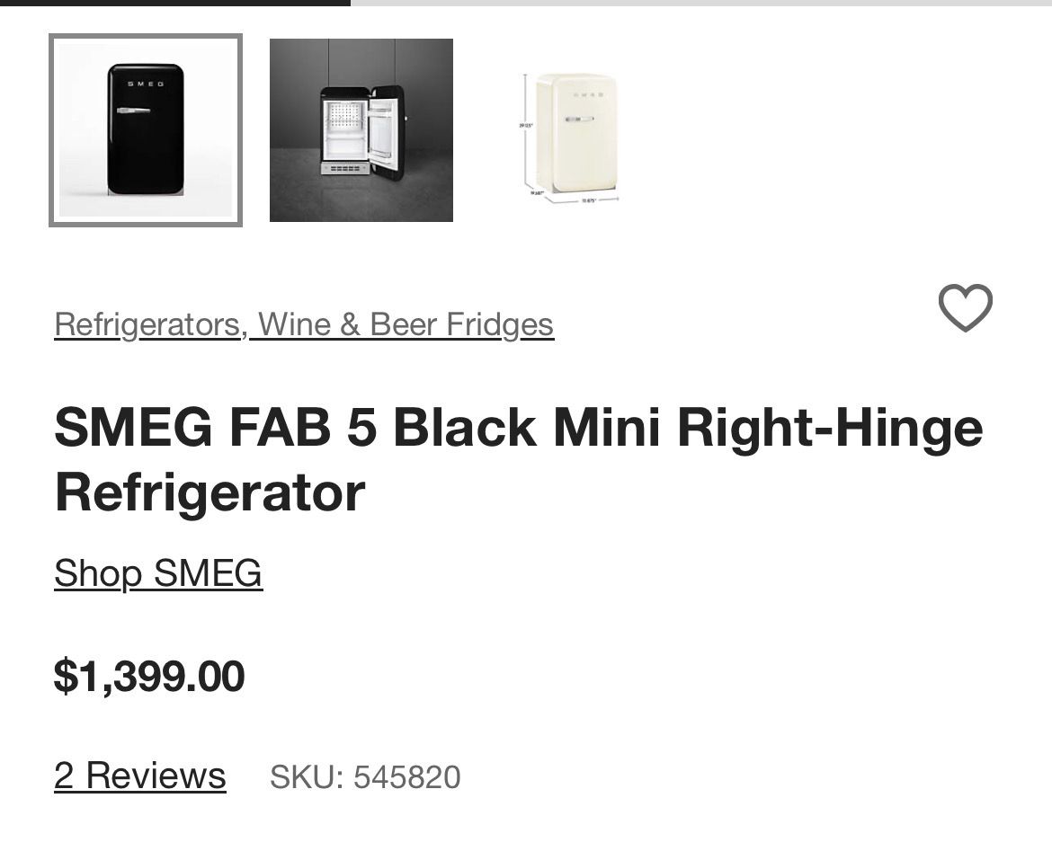Viewport: 1052px width, 860px height.
Task: Jump to the 2 Reviews section
Action: 139,776
